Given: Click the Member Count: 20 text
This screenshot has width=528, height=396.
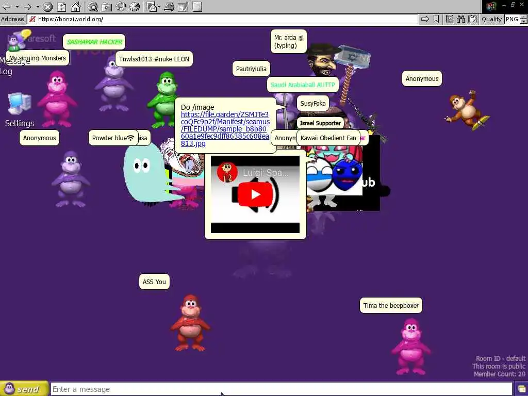Looking at the screenshot, I should pos(499,374).
